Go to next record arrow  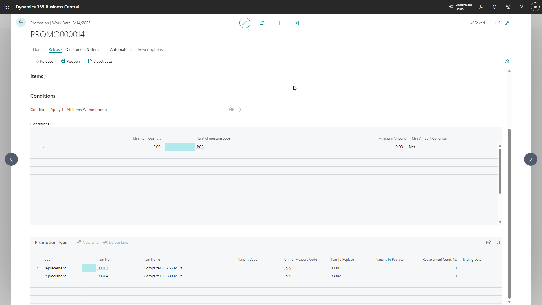(531, 159)
